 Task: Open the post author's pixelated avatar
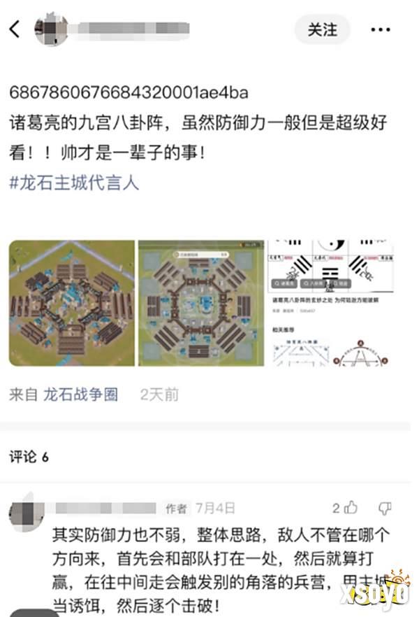tap(51, 29)
